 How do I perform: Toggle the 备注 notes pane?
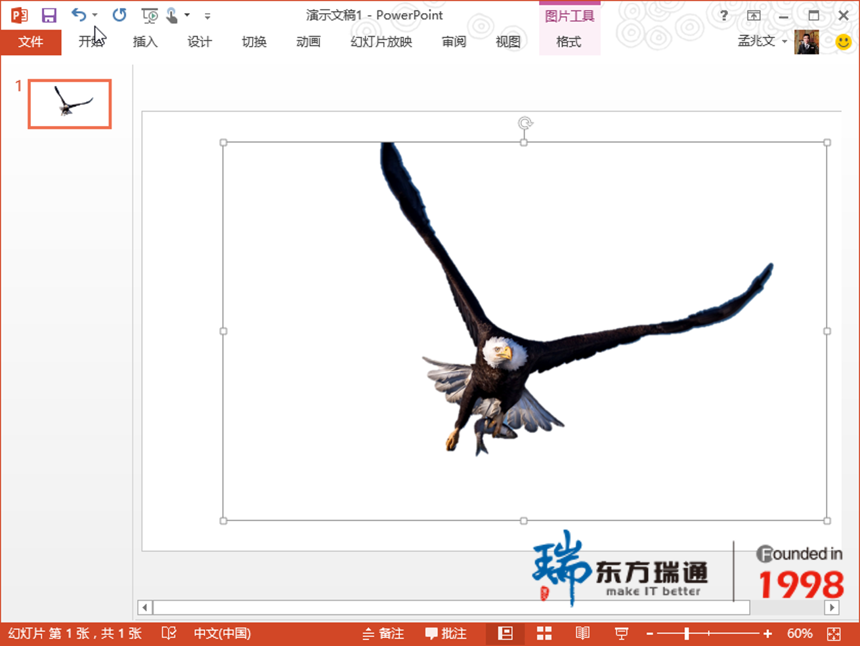click(x=383, y=634)
